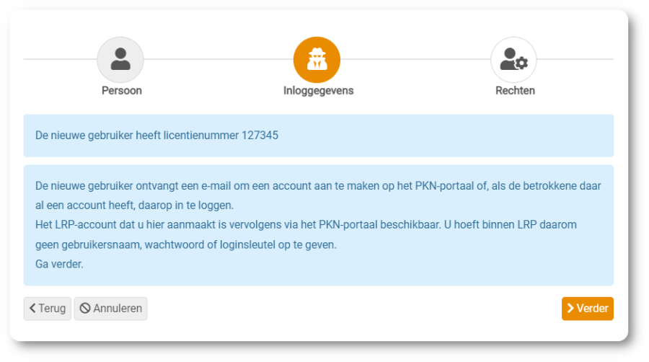Click the orange Inloggegevens spy icon

tap(317, 60)
